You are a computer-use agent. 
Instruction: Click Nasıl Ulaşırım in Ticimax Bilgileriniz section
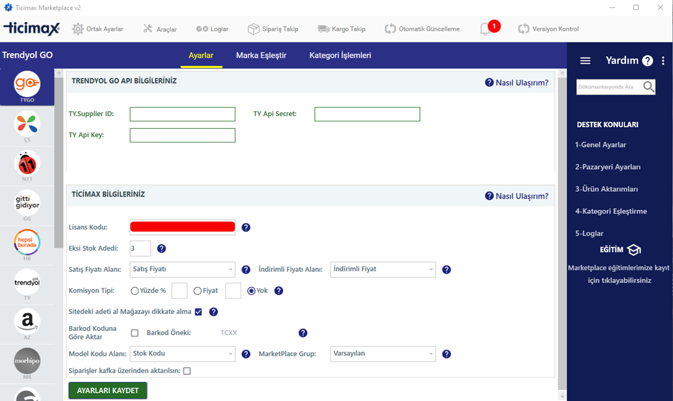tap(517, 196)
